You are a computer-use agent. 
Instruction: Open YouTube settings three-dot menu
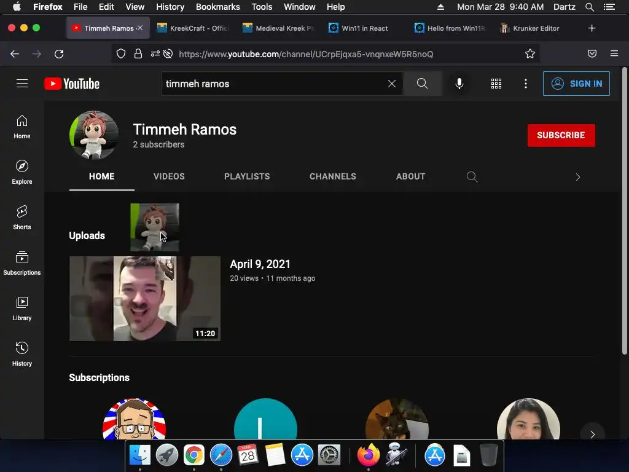(x=526, y=84)
